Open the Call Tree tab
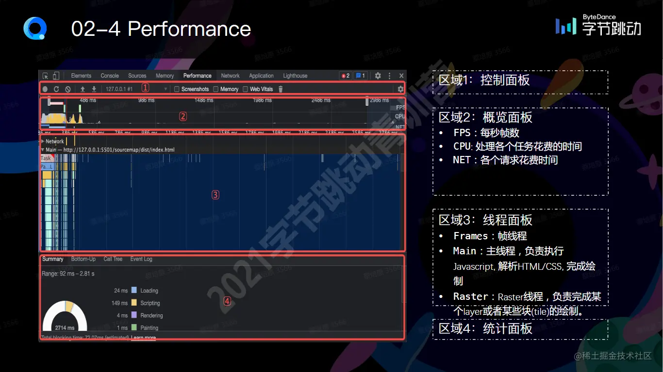 tap(113, 259)
